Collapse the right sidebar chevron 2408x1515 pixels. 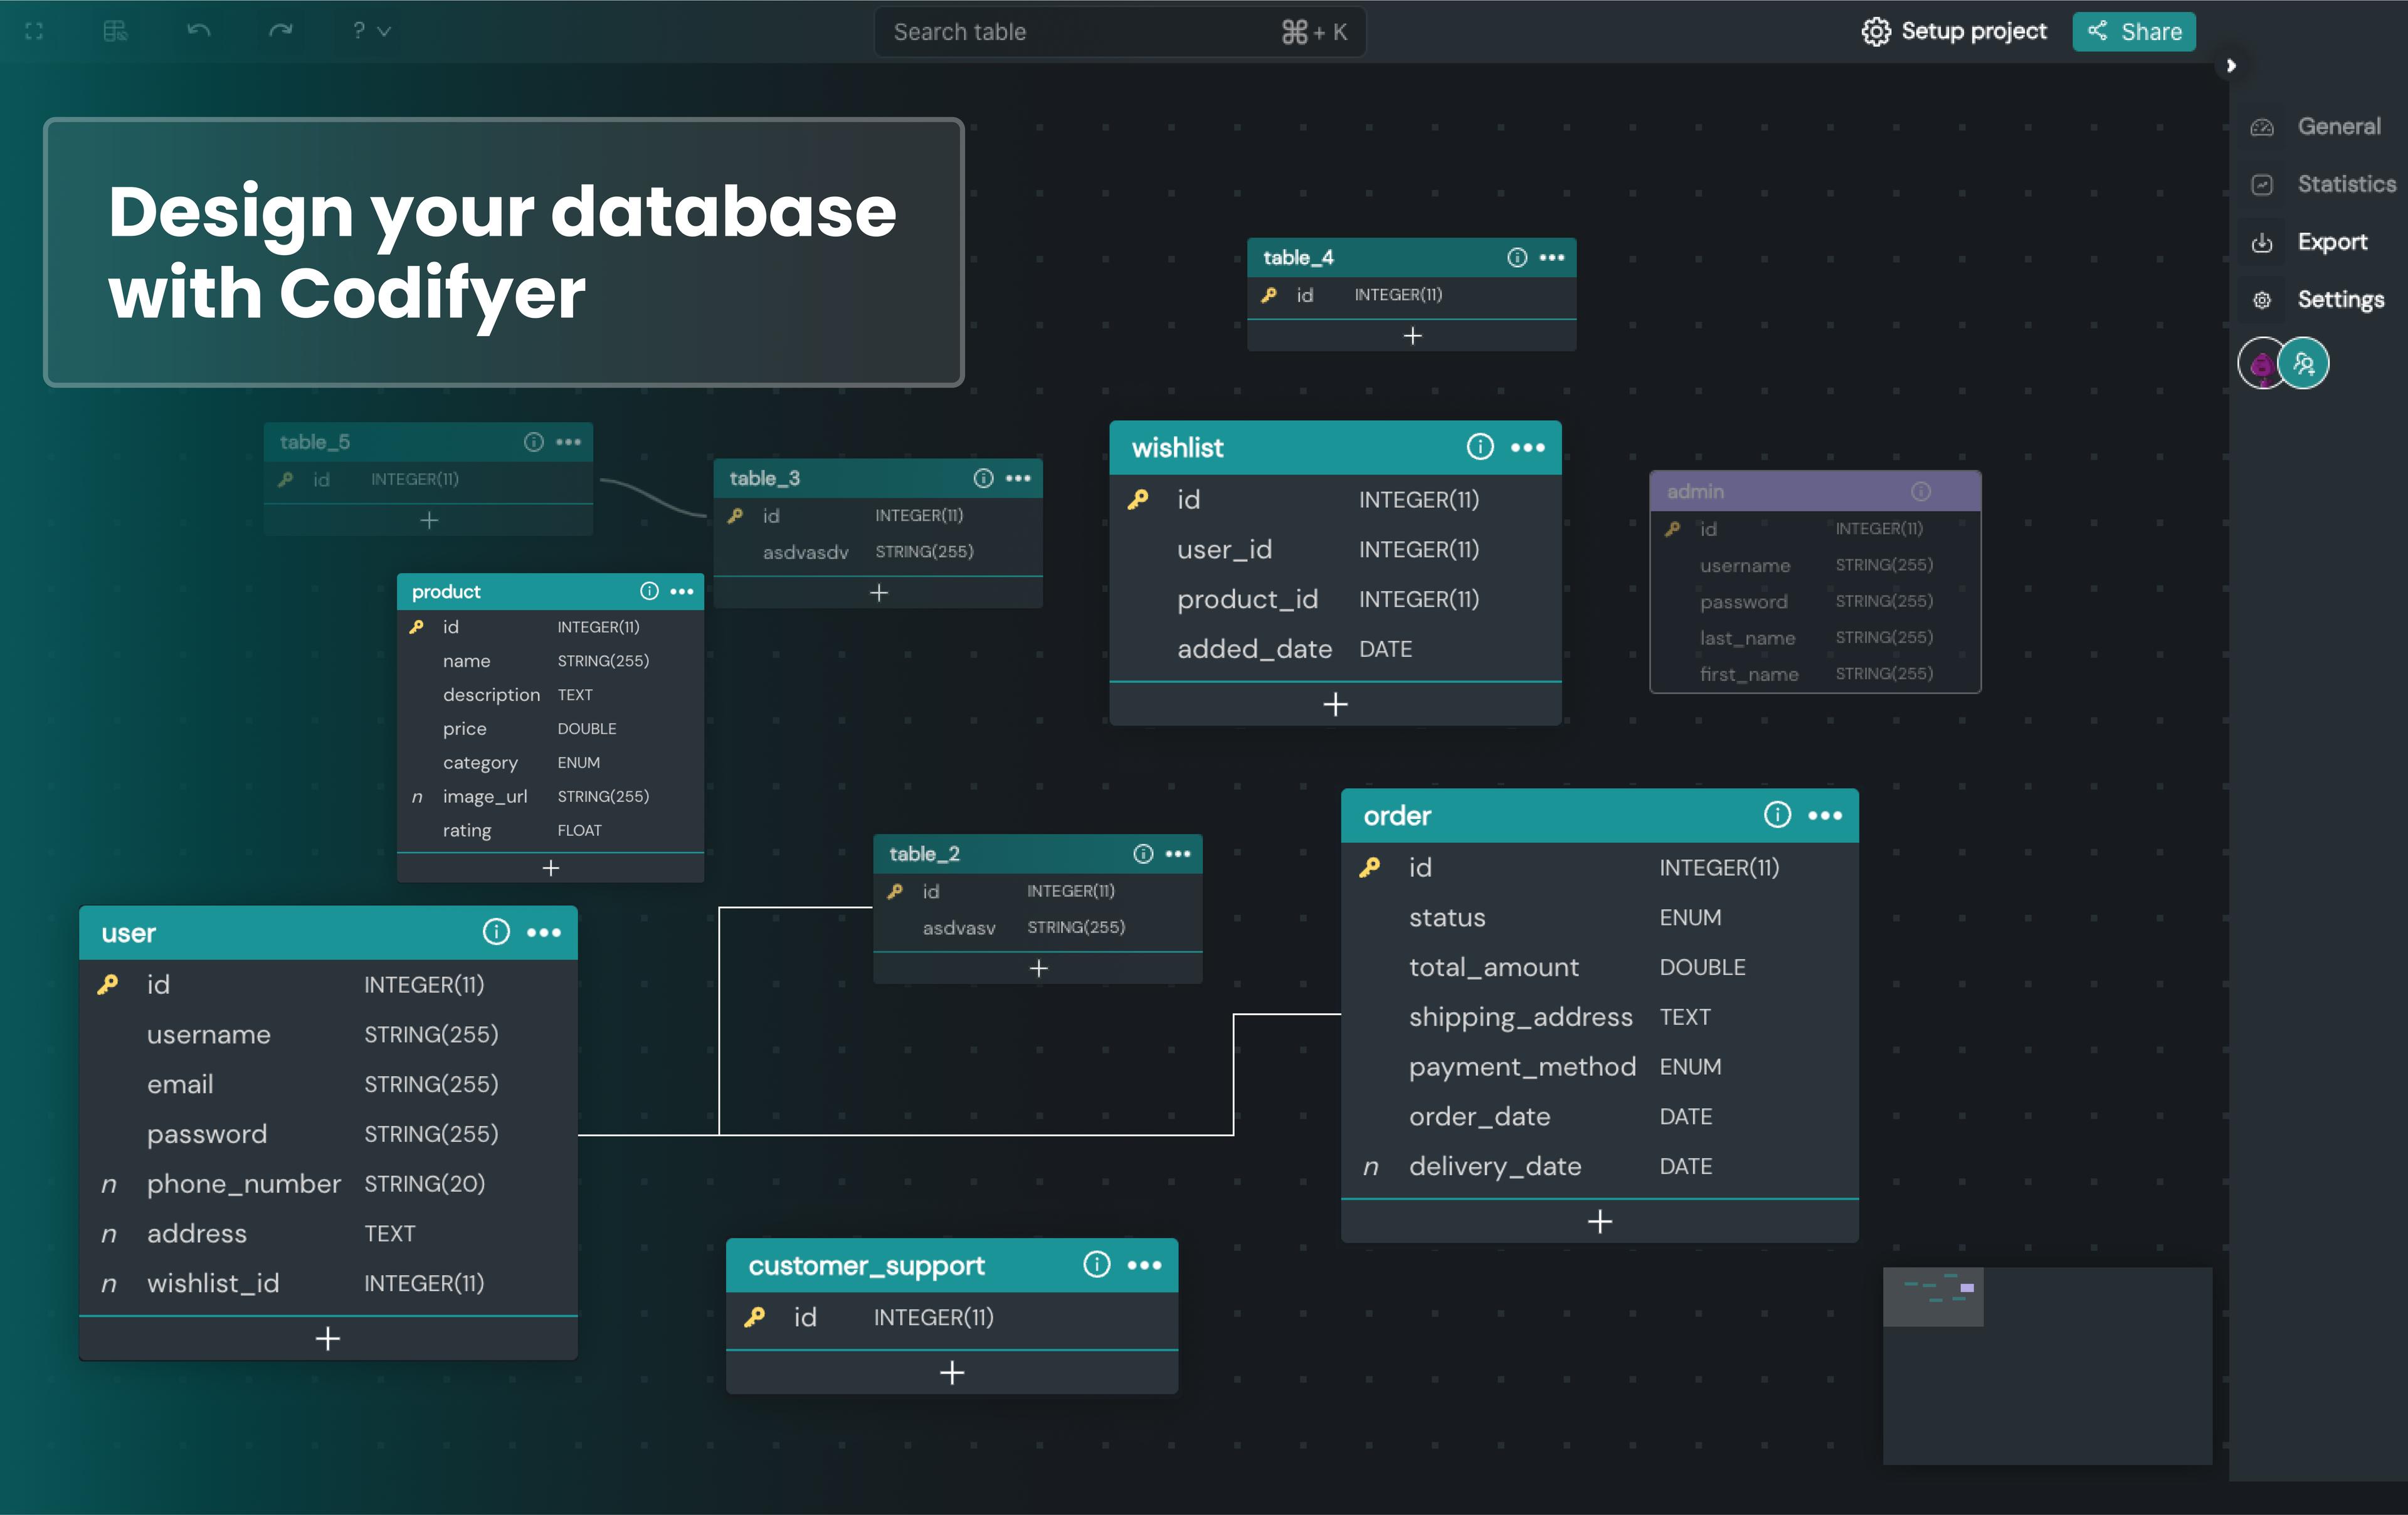pyautogui.click(x=2230, y=66)
